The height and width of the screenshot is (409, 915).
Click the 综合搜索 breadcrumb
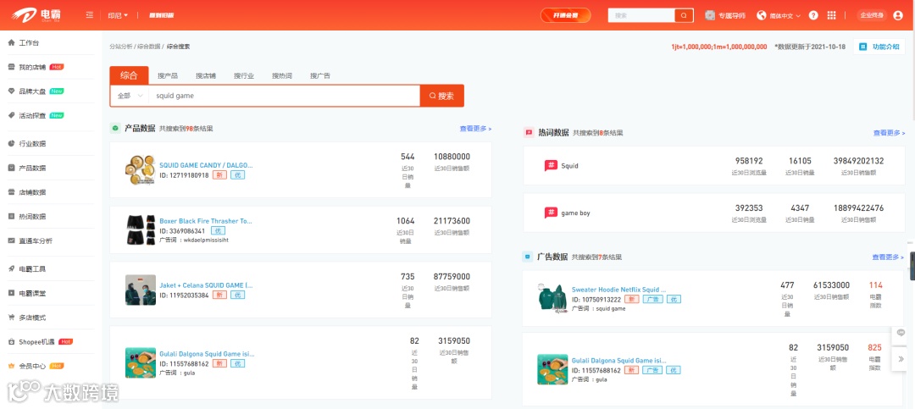(x=178, y=47)
